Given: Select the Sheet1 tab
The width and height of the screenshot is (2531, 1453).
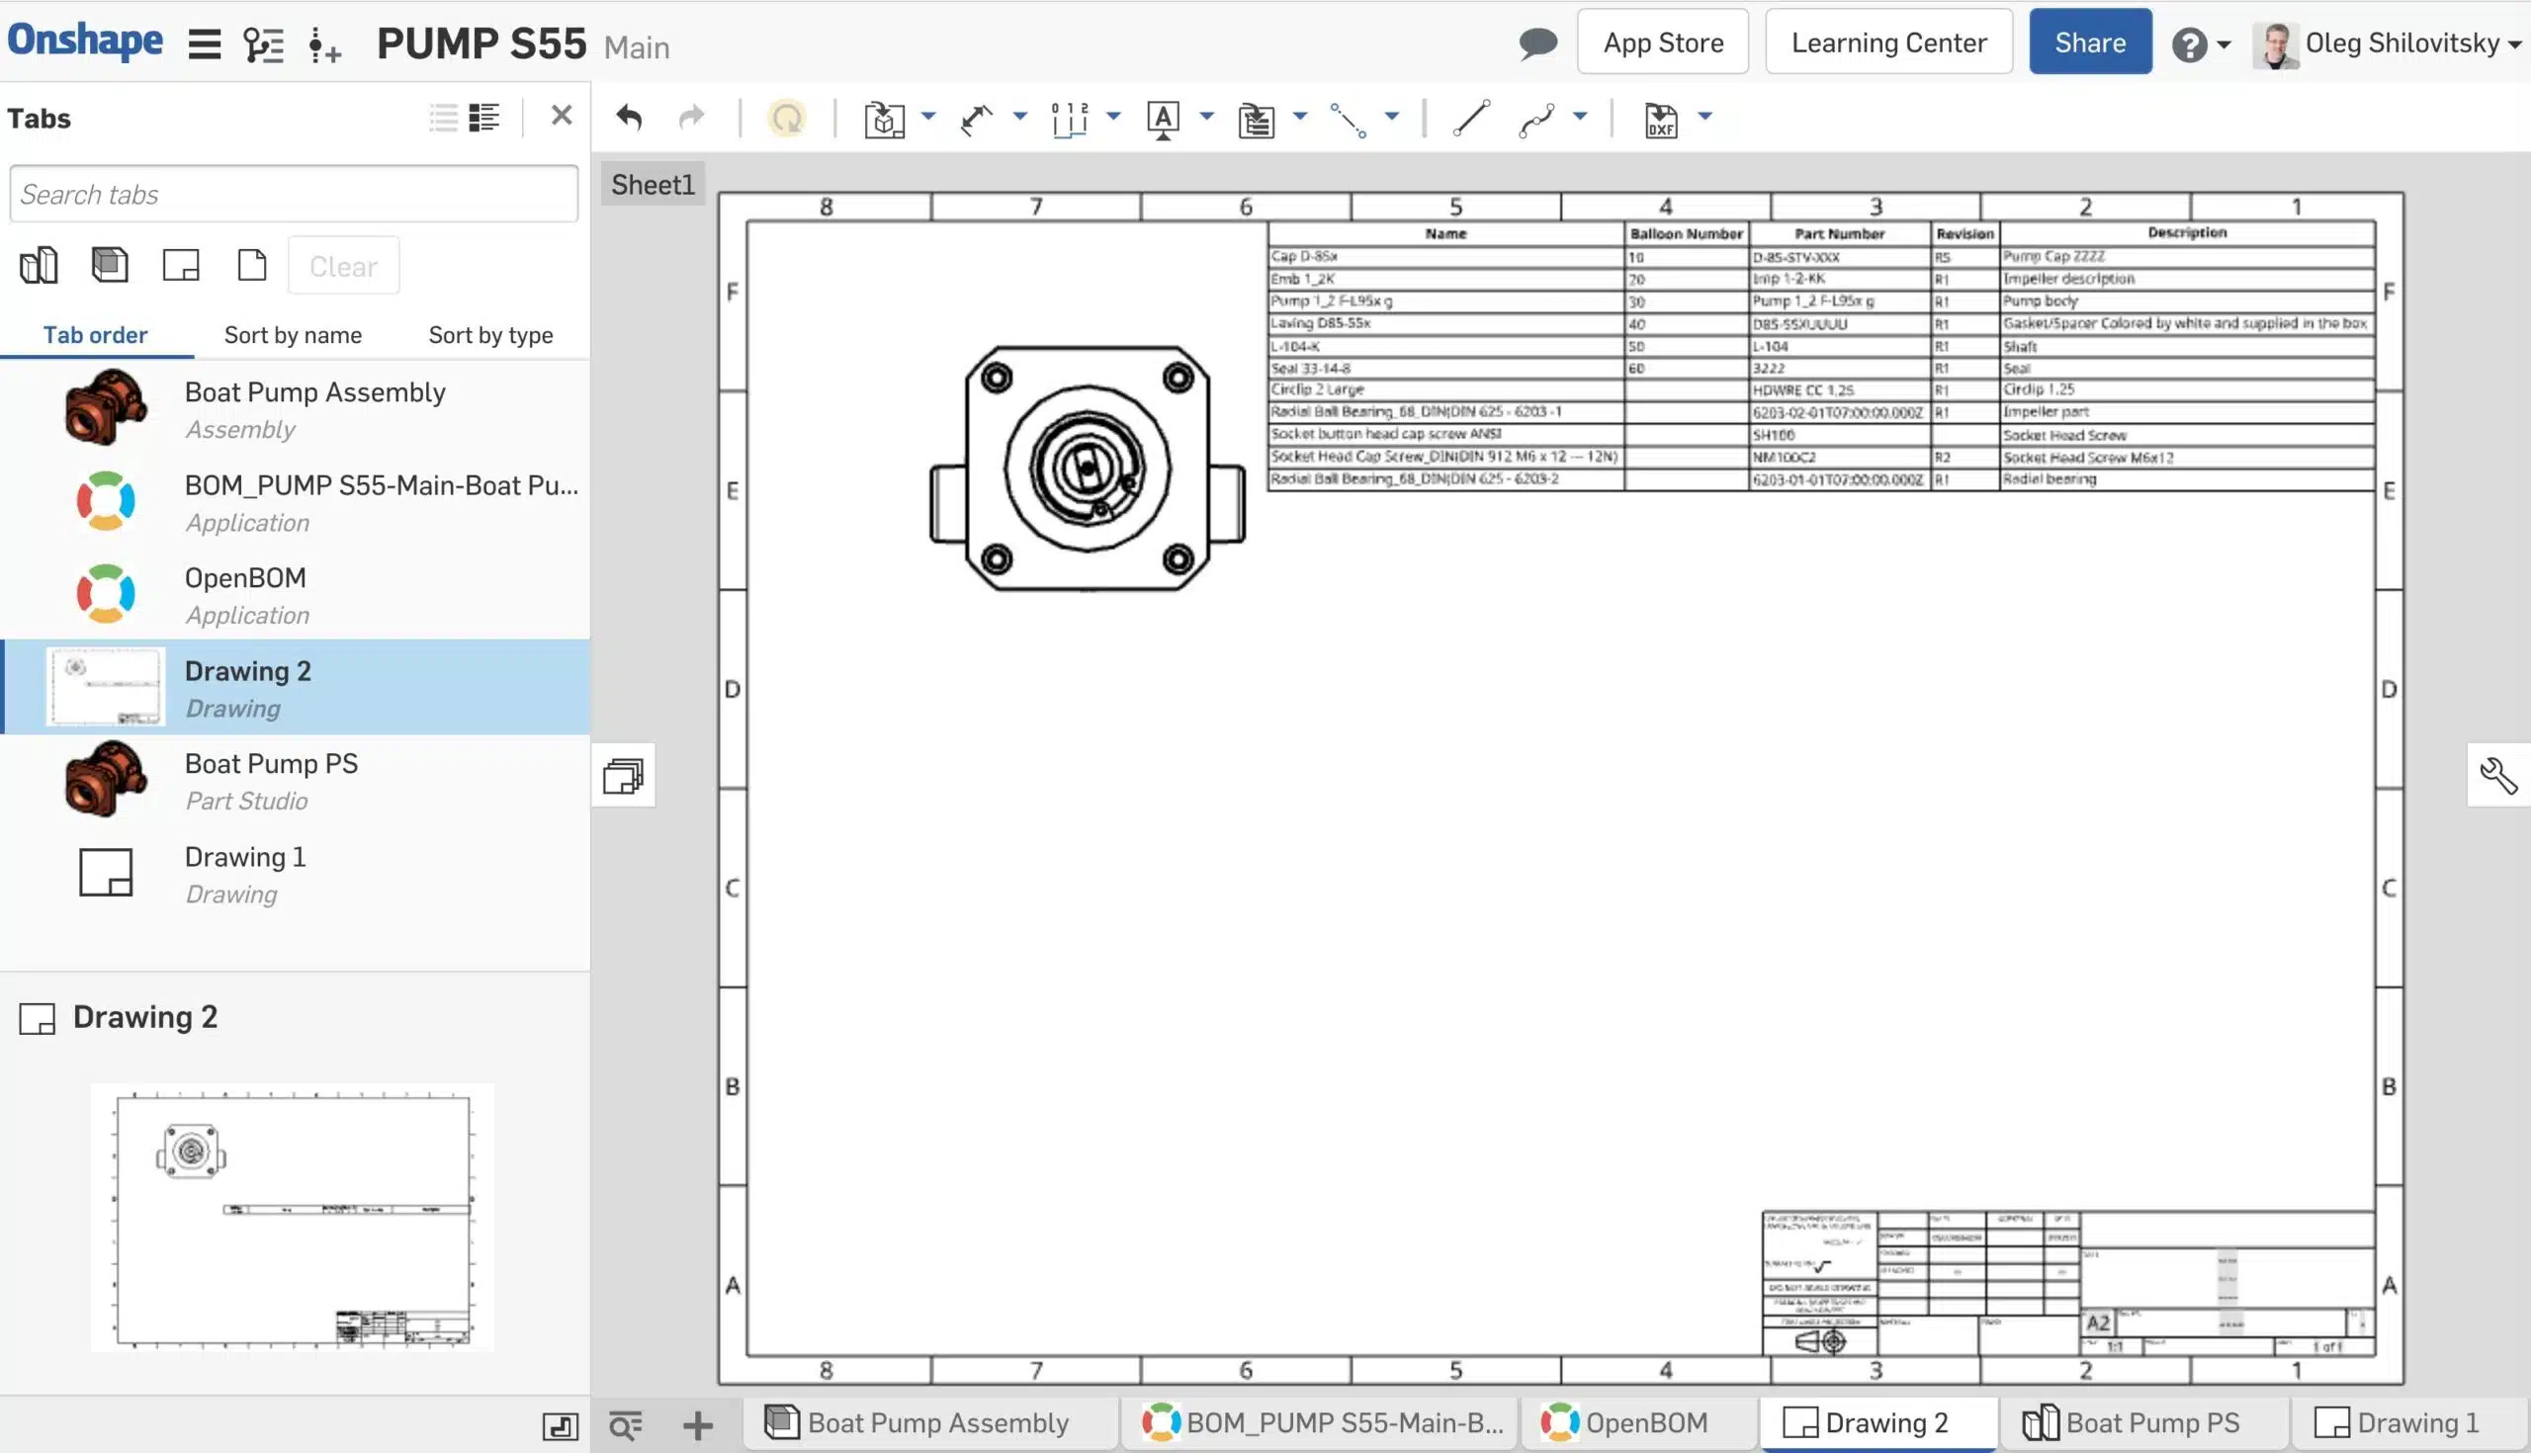Looking at the screenshot, I should [x=652, y=185].
